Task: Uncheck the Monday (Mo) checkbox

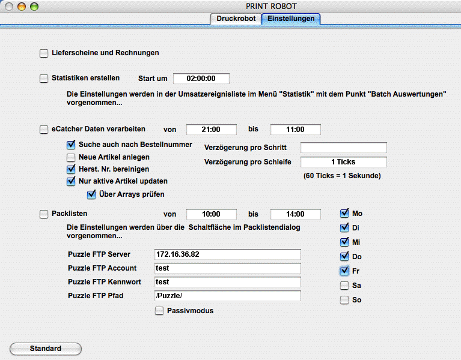Action: click(344, 214)
